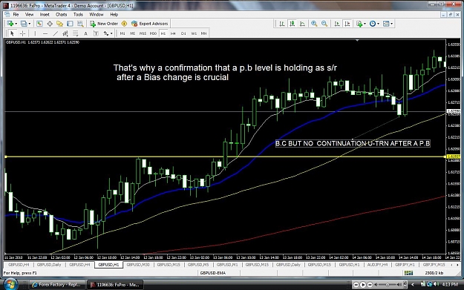Toggle the Navigator favorites-star icon

[x=60, y=24]
